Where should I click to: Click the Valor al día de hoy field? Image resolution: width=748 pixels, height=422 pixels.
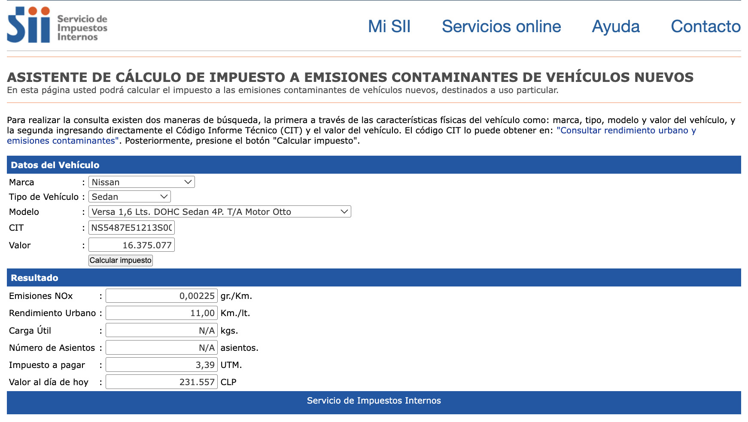161,382
